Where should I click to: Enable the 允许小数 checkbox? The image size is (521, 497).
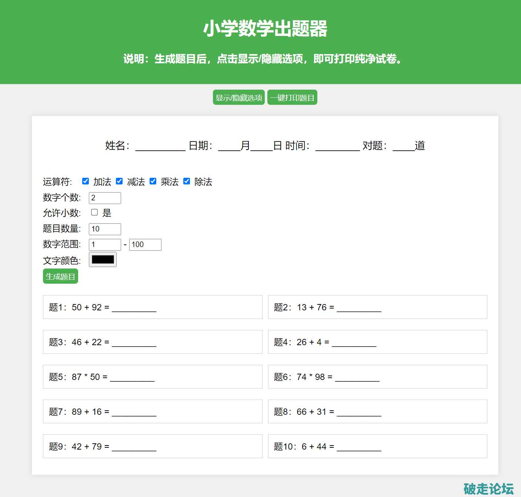pos(94,212)
